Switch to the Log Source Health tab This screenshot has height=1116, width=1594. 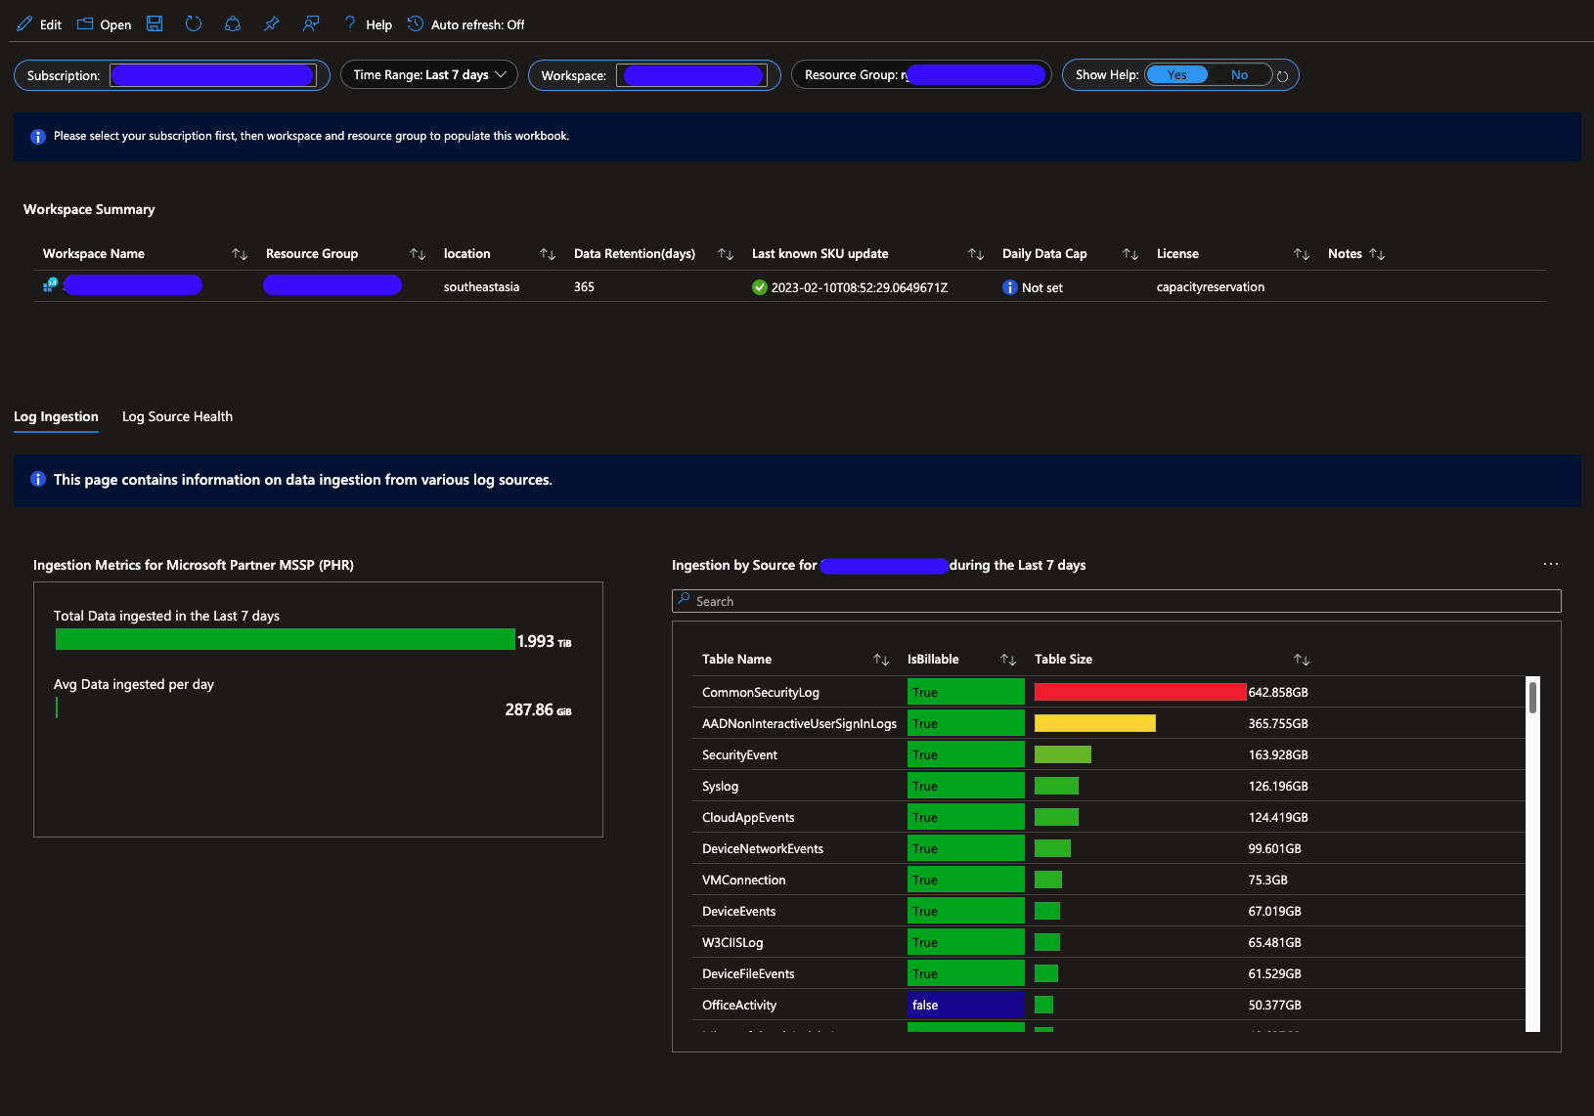177,416
